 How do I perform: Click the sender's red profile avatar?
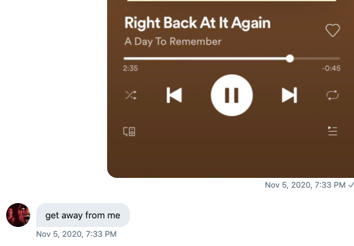[18, 215]
